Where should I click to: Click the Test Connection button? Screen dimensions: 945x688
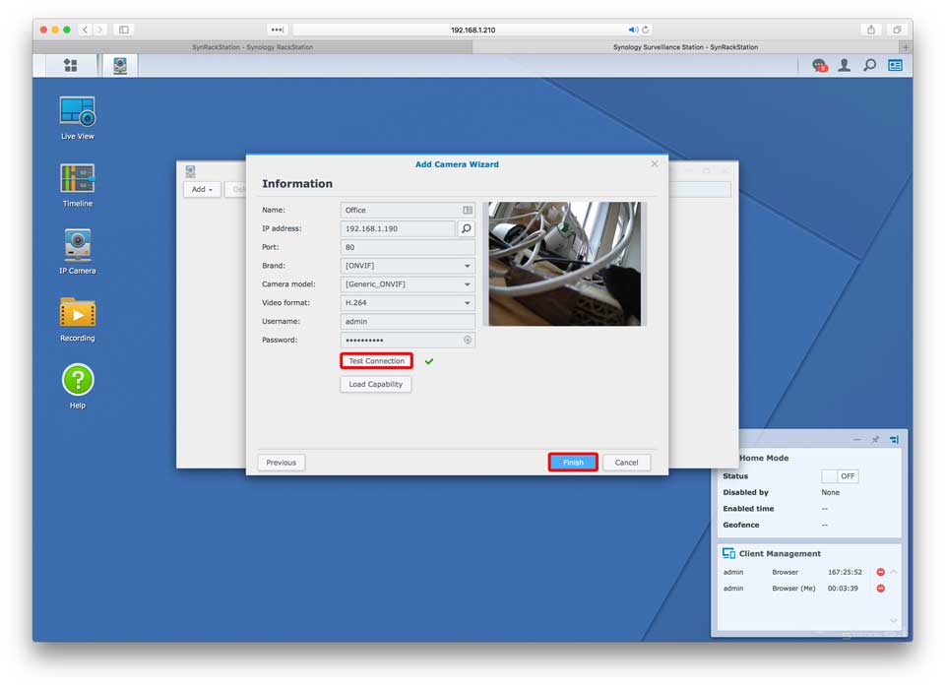pos(376,361)
